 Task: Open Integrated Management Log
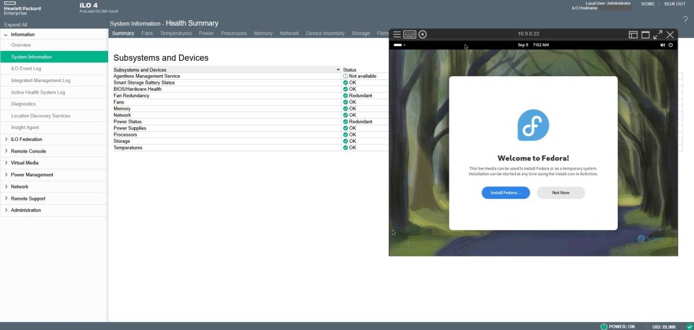tap(54, 80)
